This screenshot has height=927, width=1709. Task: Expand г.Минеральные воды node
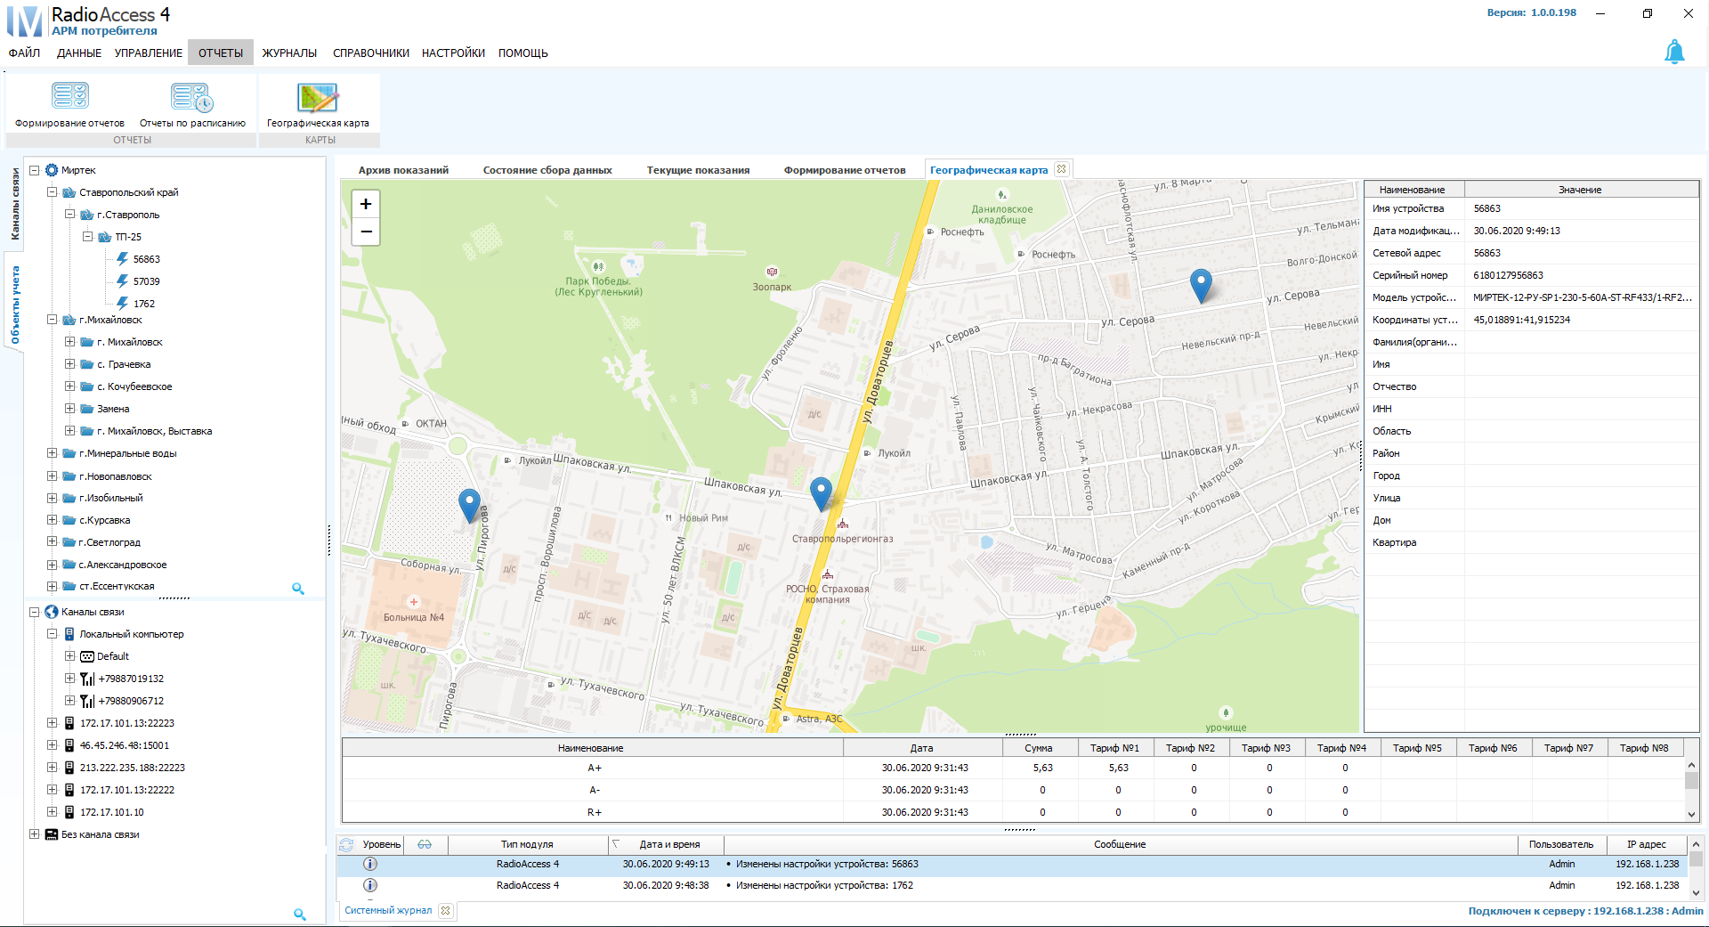click(52, 453)
